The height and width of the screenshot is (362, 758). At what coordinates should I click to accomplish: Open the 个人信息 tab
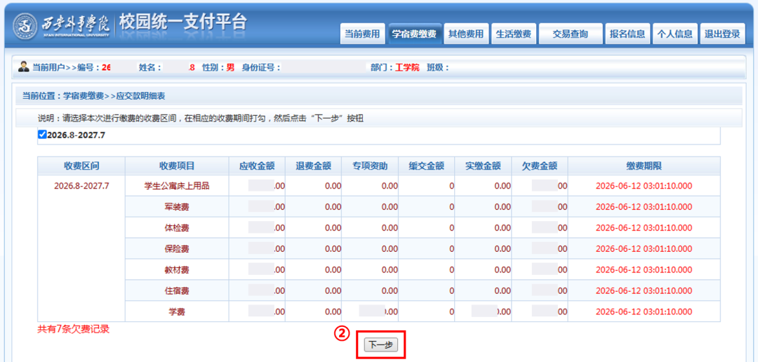point(675,34)
